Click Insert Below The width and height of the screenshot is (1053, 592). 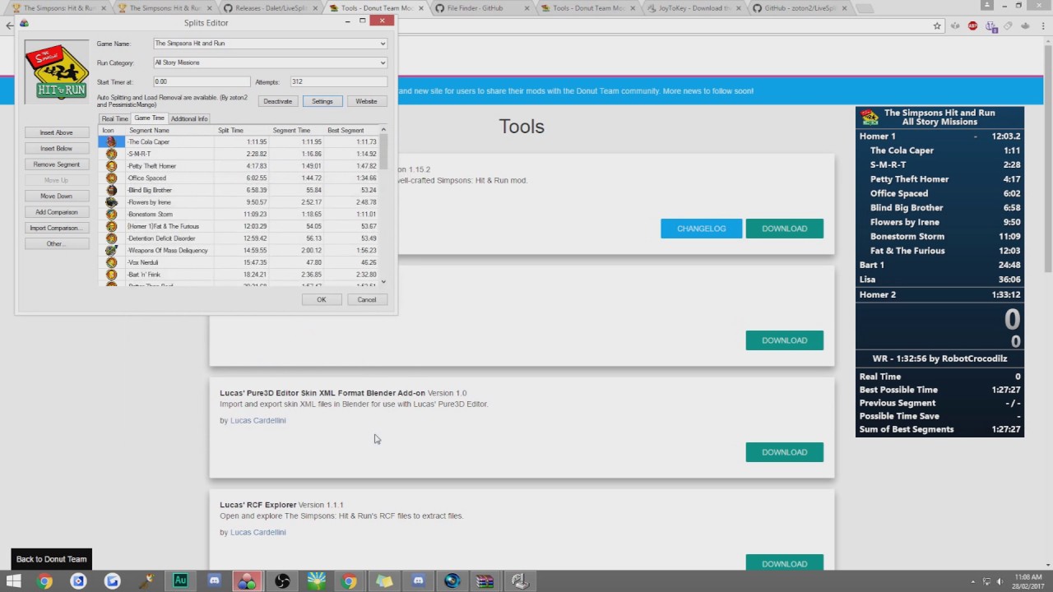pos(56,148)
